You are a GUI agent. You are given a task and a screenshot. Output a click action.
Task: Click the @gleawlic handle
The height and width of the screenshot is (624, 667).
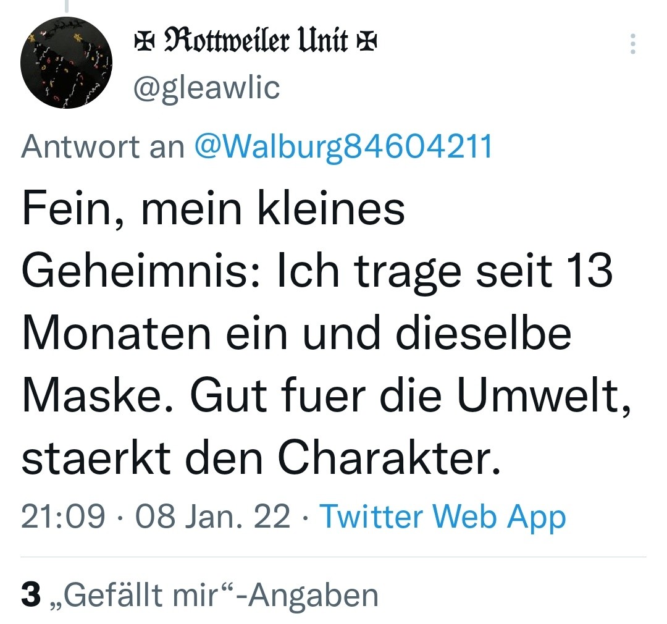208,88
